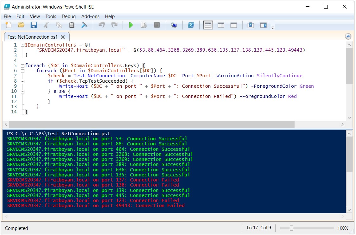Image resolution: width=356 pixels, height=235 pixels.
Task: Click script pane scroll up arrow
Action: click(349, 45)
